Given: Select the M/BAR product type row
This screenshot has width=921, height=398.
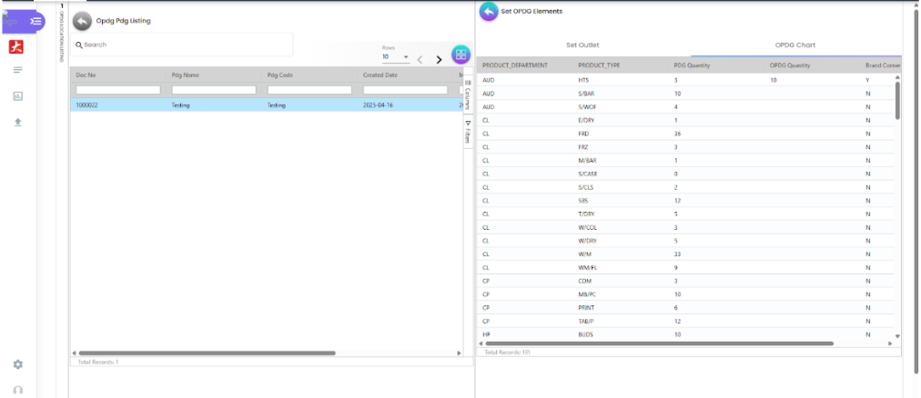Looking at the screenshot, I should pos(685,160).
